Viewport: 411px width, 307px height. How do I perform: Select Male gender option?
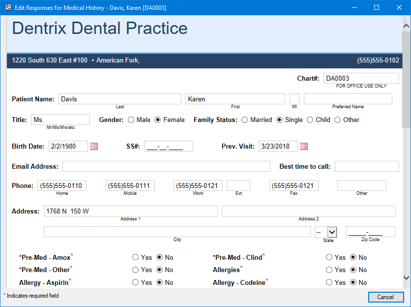[131, 120]
